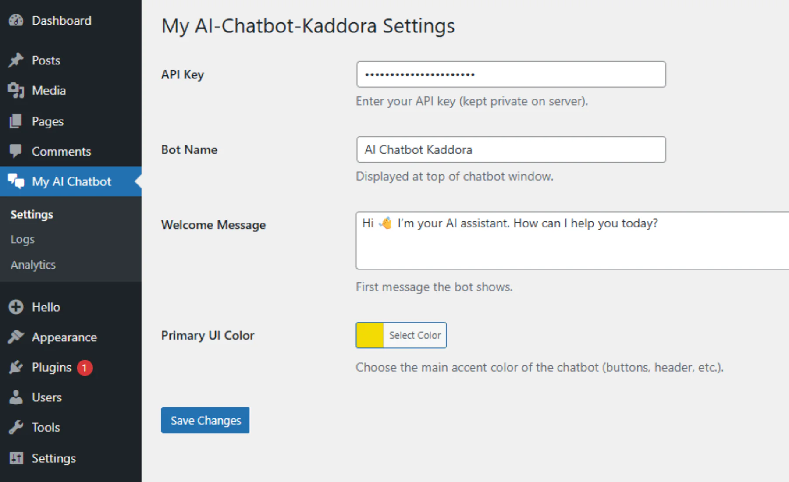Click into the Bot Name text field

click(x=511, y=150)
